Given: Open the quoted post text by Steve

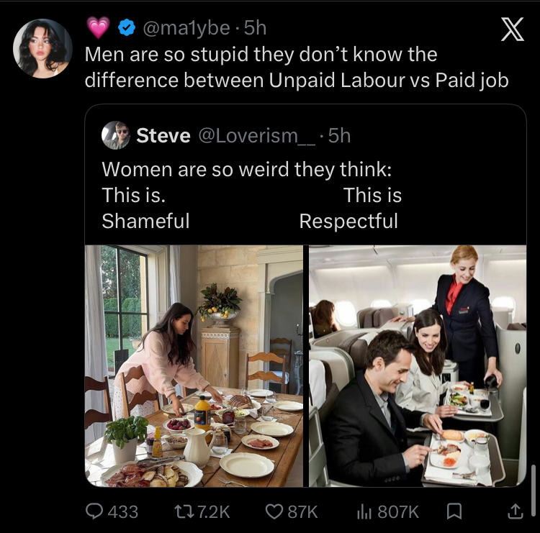Looking at the screenshot, I should pyautogui.click(x=251, y=195).
